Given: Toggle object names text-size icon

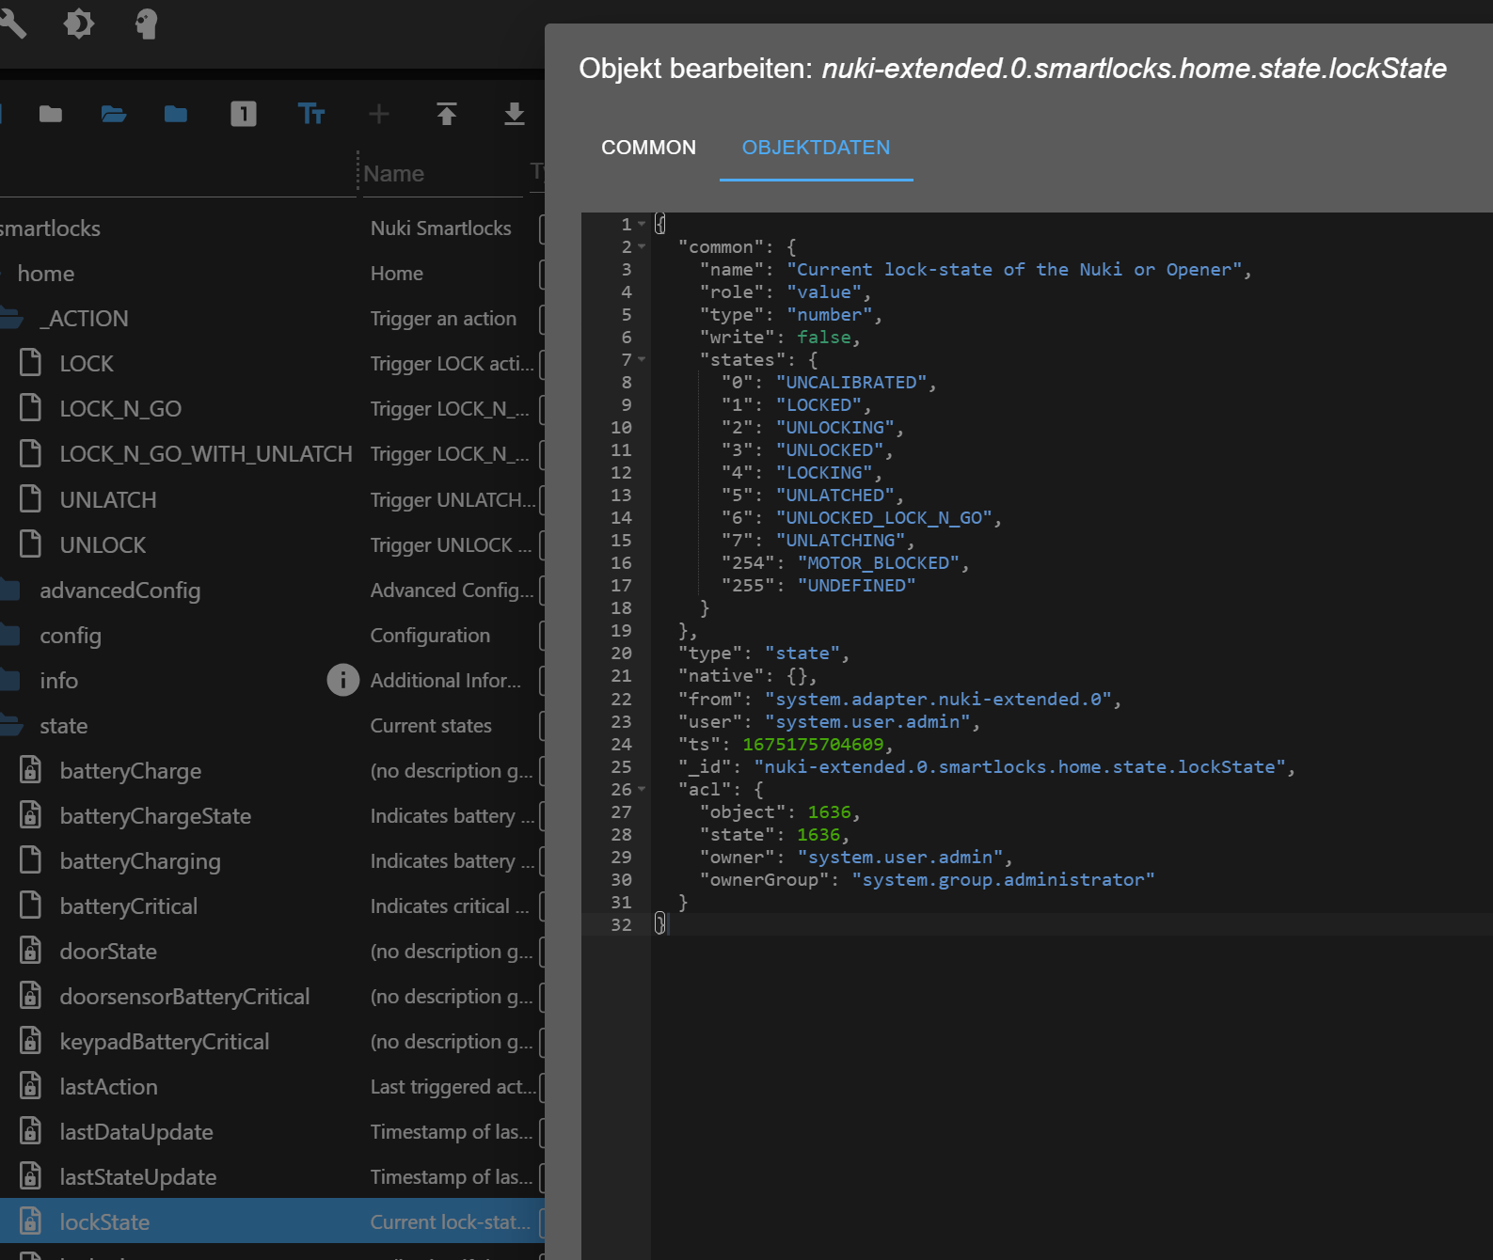Looking at the screenshot, I should tap(311, 115).
